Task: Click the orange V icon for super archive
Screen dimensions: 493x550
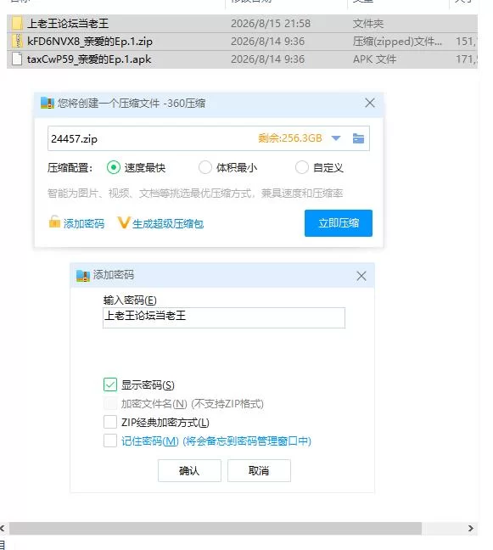Action: [123, 222]
